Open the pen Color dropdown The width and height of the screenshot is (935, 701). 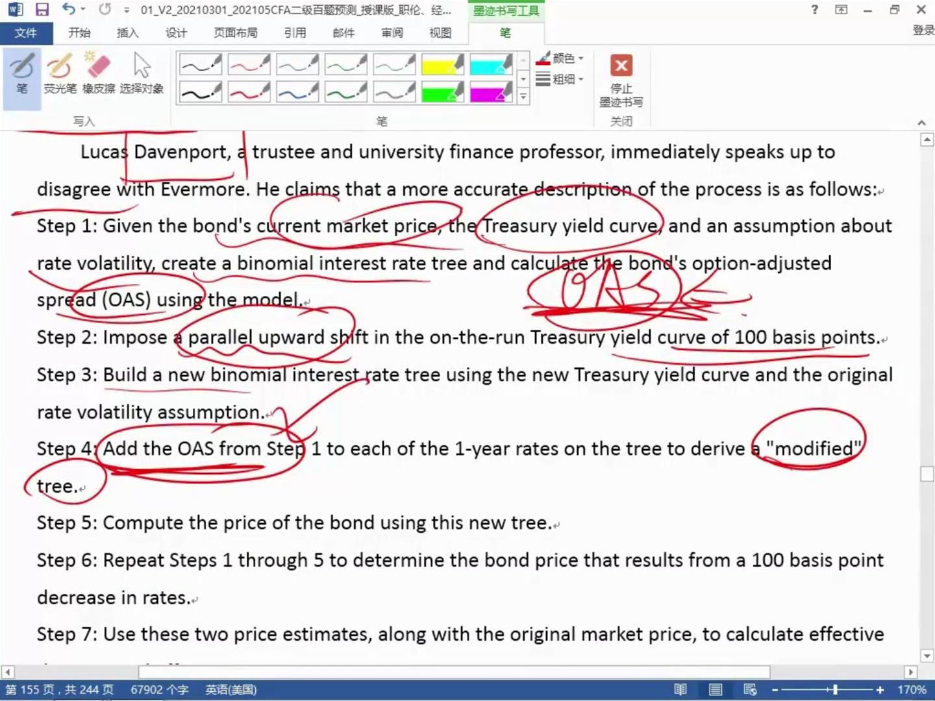(x=562, y=58)
